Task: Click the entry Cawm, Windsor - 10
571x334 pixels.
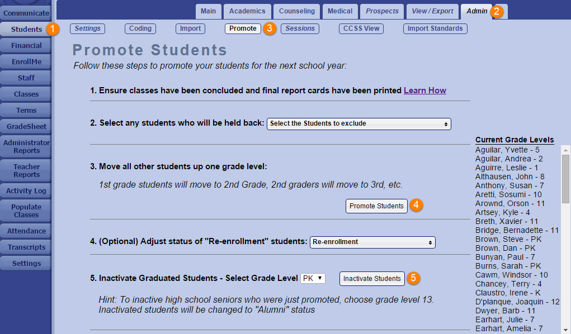Action: click(511, 275)
